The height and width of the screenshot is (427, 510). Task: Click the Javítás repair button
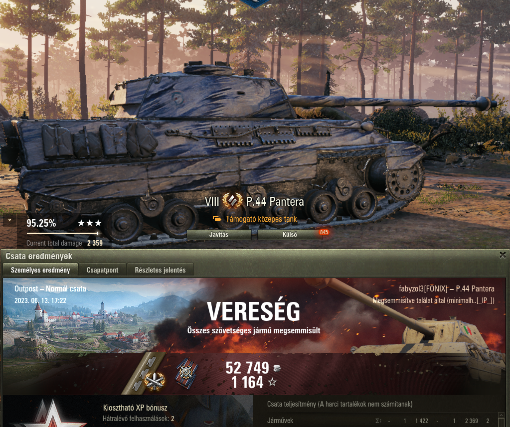point(219,235)
